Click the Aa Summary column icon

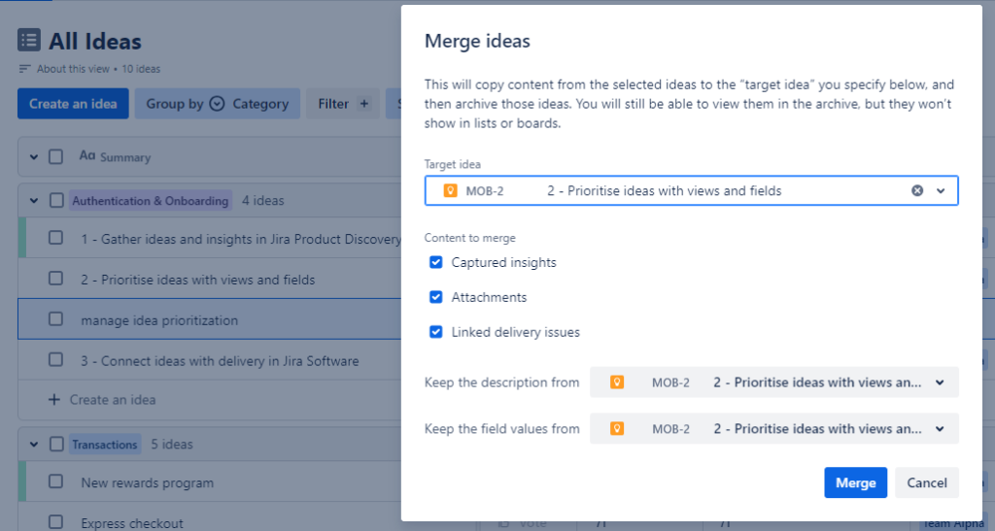[86, 156]
